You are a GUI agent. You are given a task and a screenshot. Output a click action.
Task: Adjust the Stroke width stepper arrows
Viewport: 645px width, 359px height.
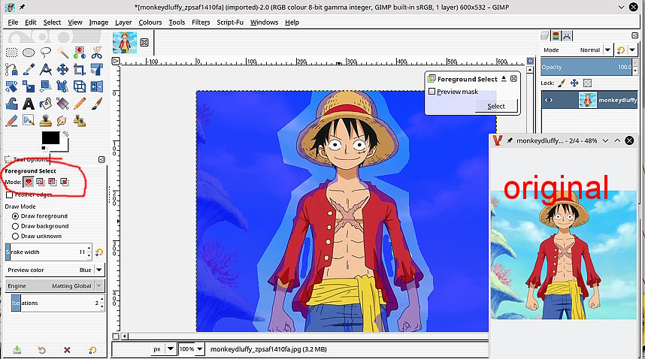[x=89, y=252]
